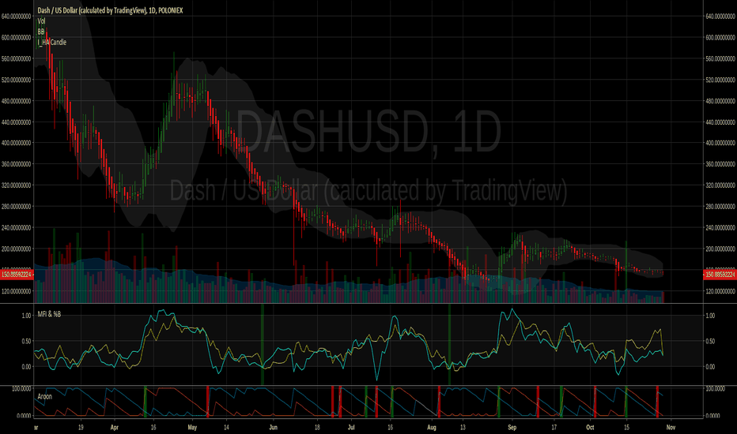Click the red current price tag on left axis
The width and height of the screenshot is (737, 434).
17,275
